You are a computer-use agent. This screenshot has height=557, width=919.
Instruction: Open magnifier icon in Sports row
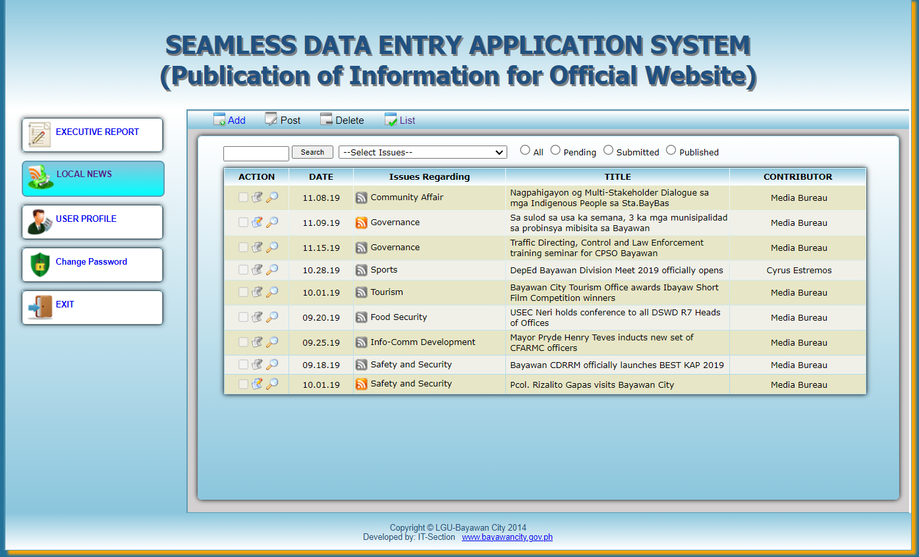tap(272, 269)
